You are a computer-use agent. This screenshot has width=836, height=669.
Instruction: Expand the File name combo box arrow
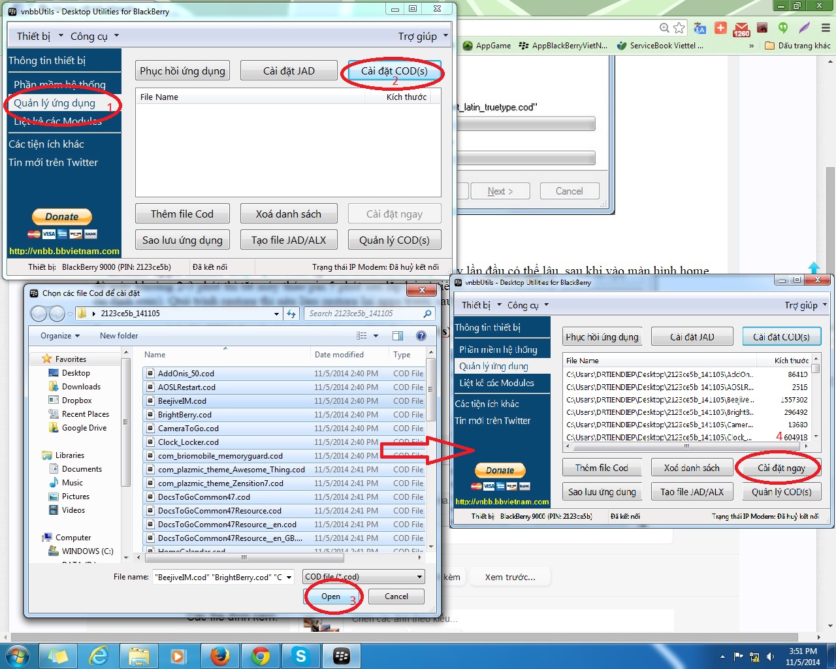click(289, 577)
